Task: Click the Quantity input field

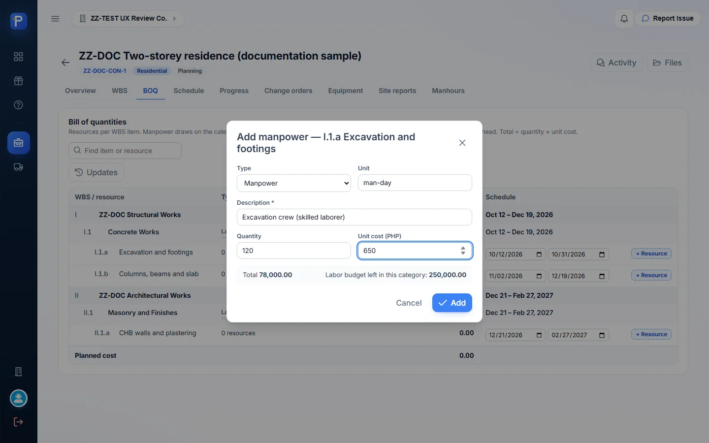Action: pyautogui.click(x=294, y=251)
